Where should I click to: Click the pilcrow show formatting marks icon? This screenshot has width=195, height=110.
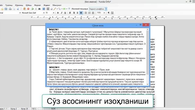pos(108,13)
